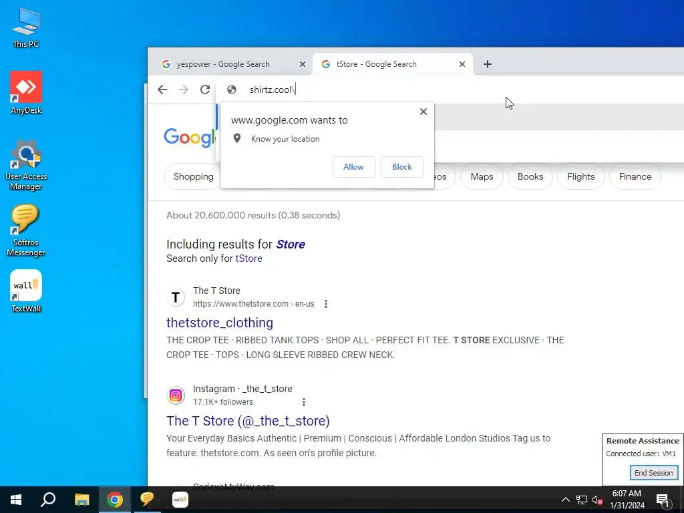Select the Maps filter chip

coord(482,176)
